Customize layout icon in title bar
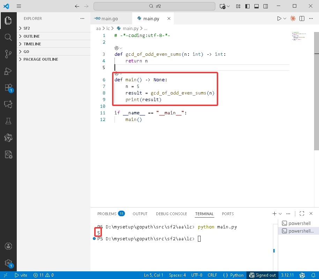This screenshot has width=319, height=279. click(238, 6)
